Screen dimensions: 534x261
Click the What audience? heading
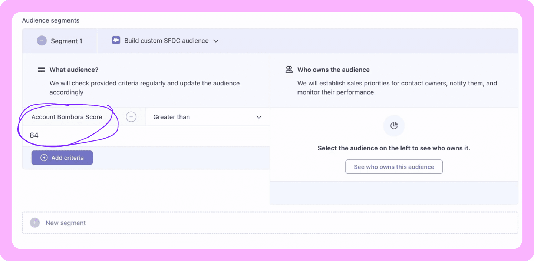click(x=74, y=70)
